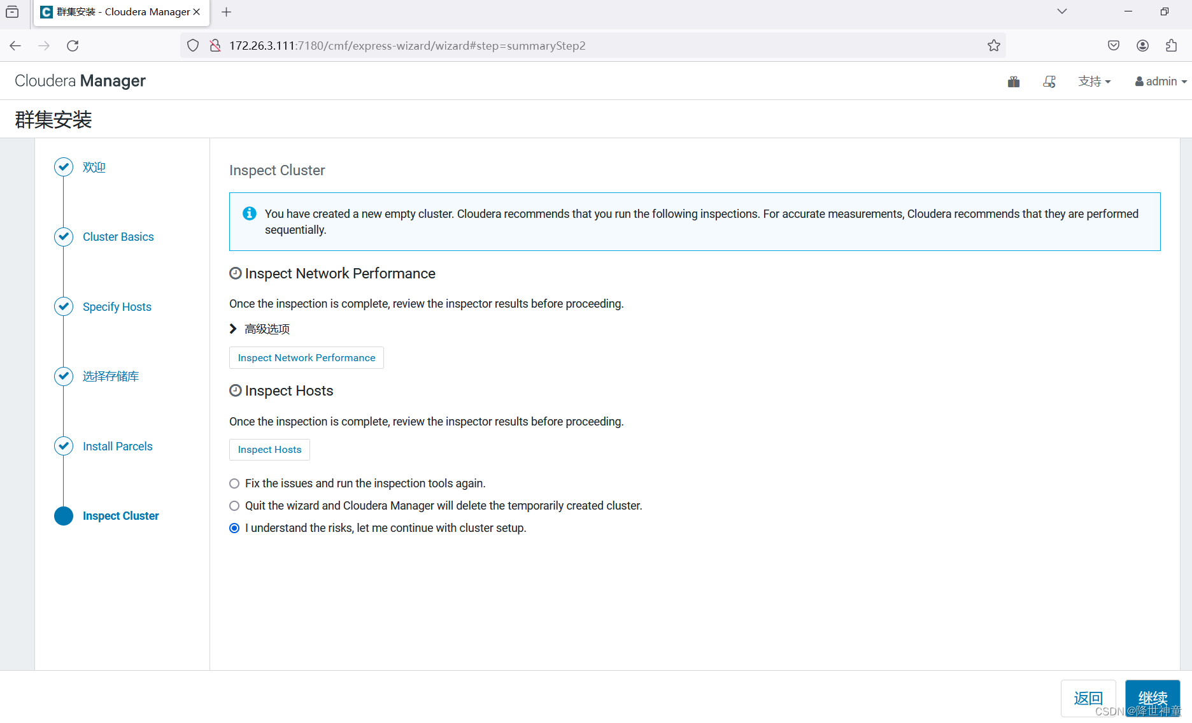Open the Pocket save icon

tap(1114, 45)
